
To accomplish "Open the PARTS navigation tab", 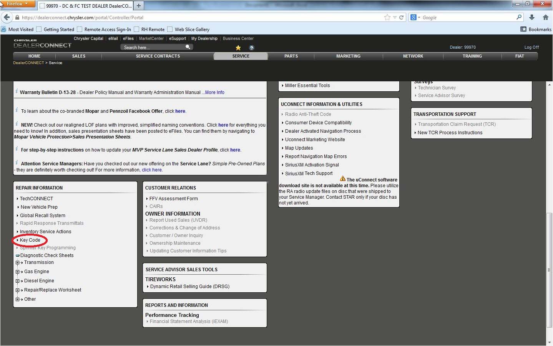I will (x=291, y=56).
